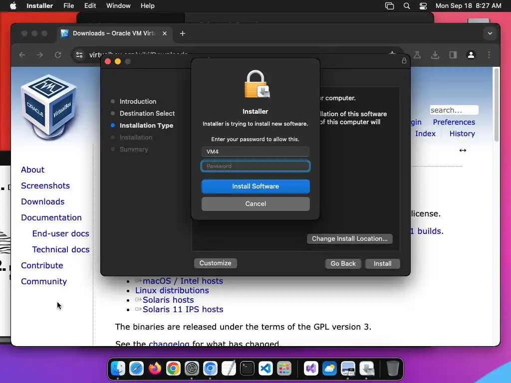511x383 pixels.
Task: Click the Go Back button
Action: pyautogui.click(x=343, y=263)
